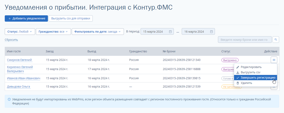Image resolution: width=284 pixels, height=113 pixels.
Task: Click the period end date field 16 марта 2024
Action: tap(198, 31)
